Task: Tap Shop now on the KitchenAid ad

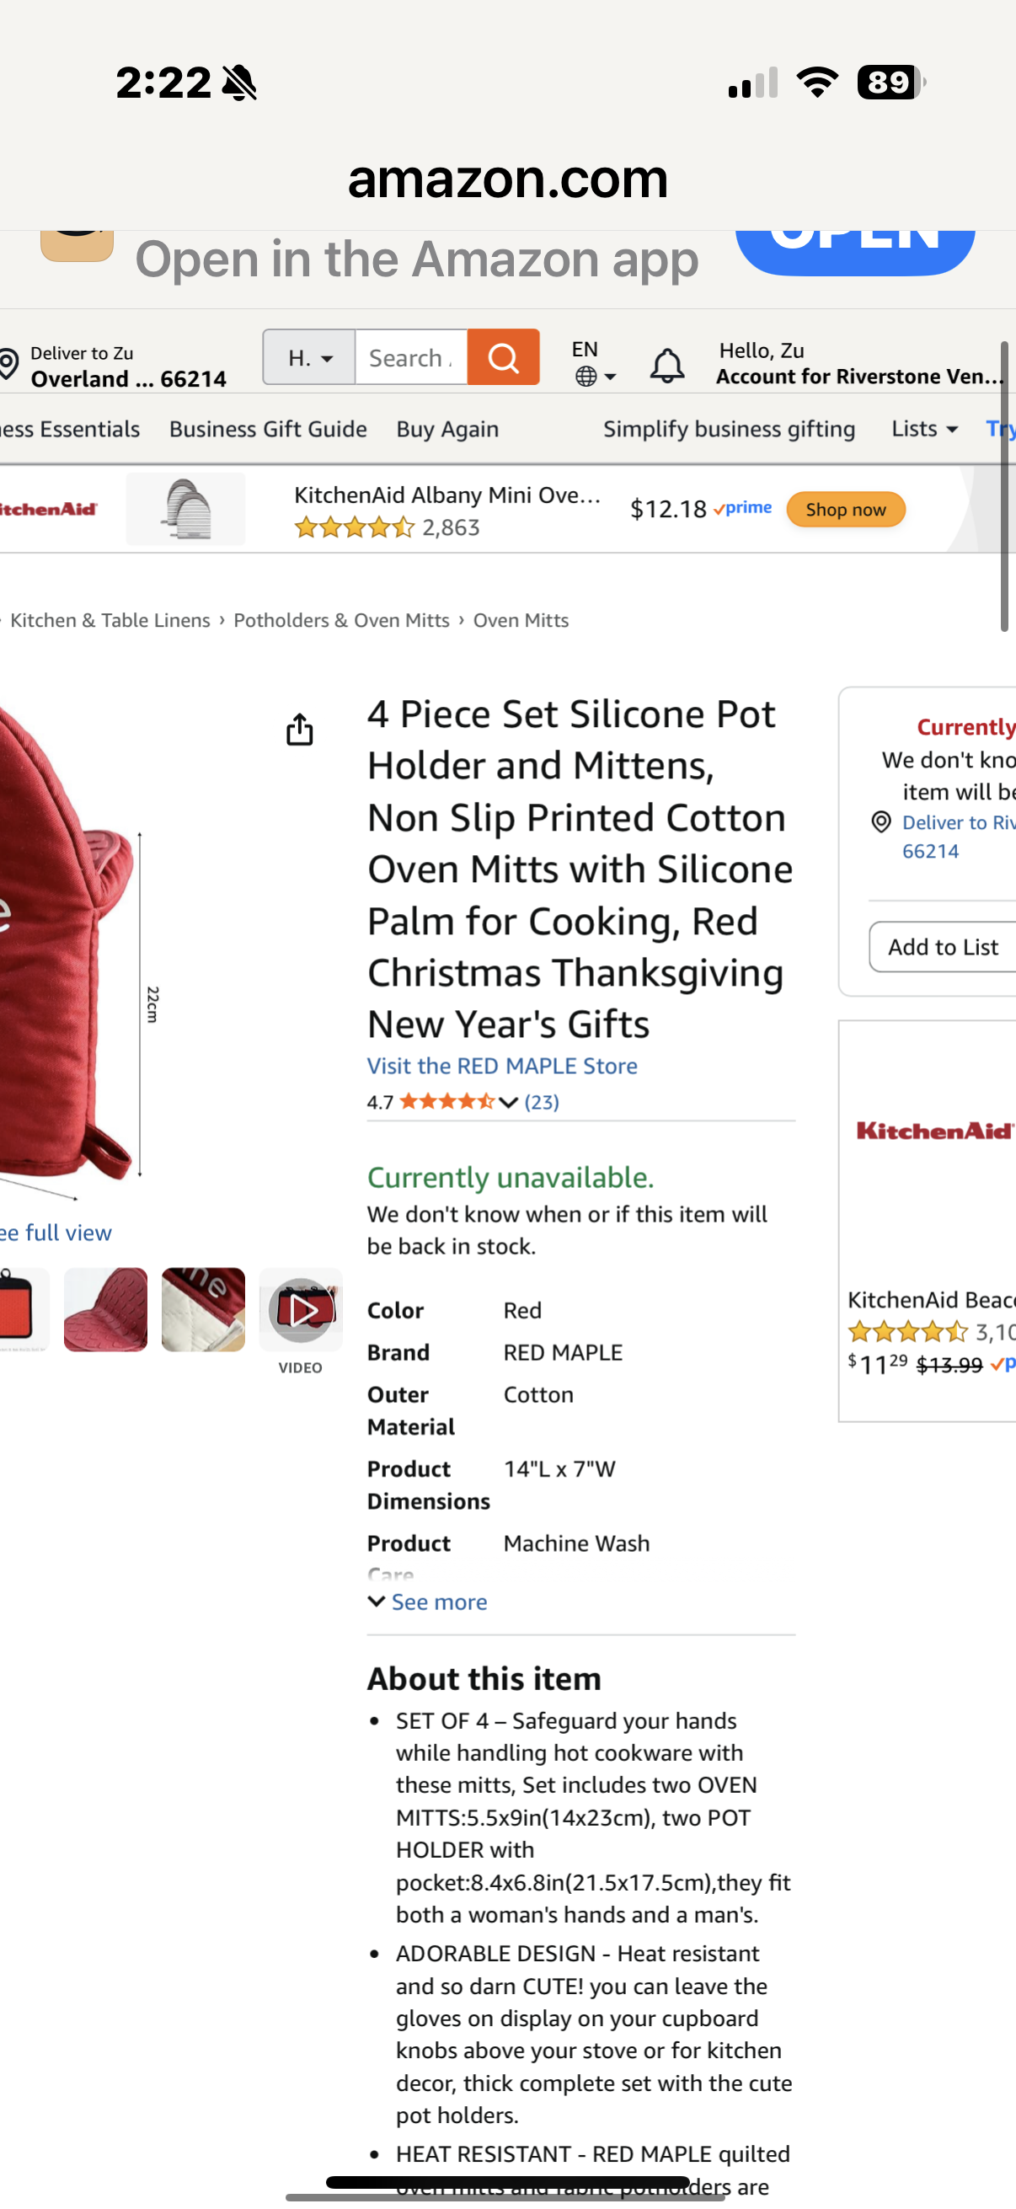Action: tap(845, 510)
